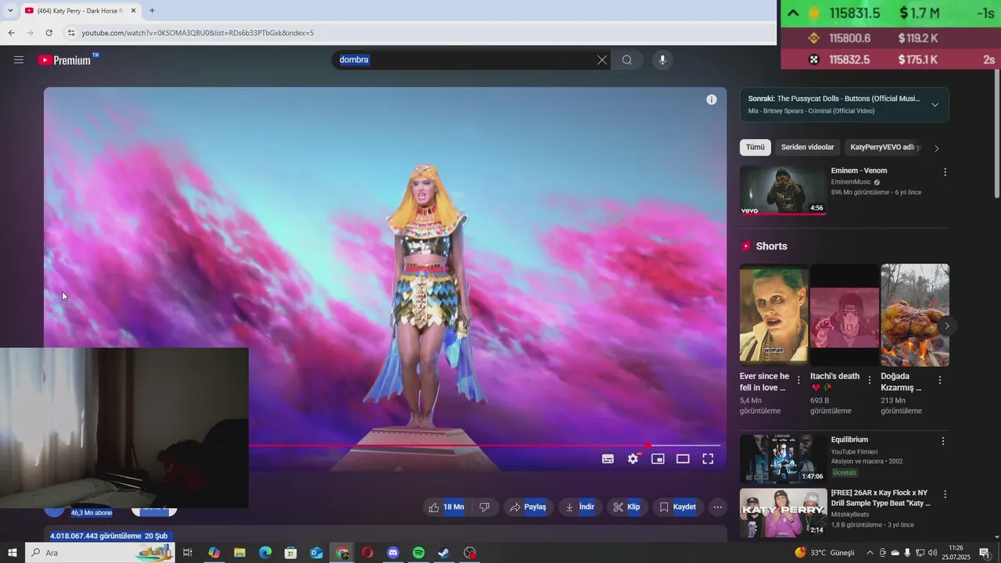Expand the Sonraki playlist panel chevron

[x=935, y=105]
